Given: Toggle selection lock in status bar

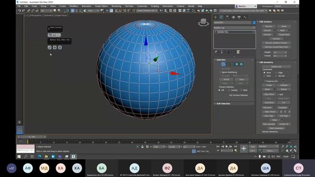Looking at the screenshot, I should [142, 147].
